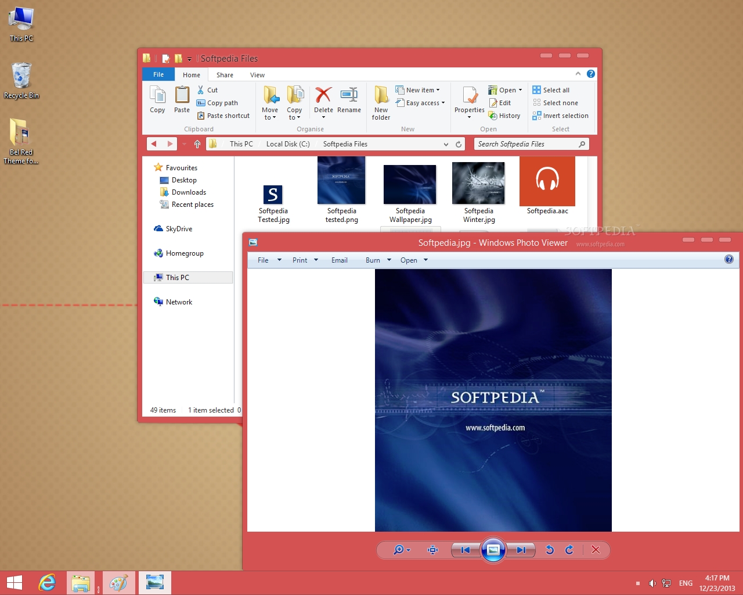Go back in Explorer navigation

click(153, 144)
